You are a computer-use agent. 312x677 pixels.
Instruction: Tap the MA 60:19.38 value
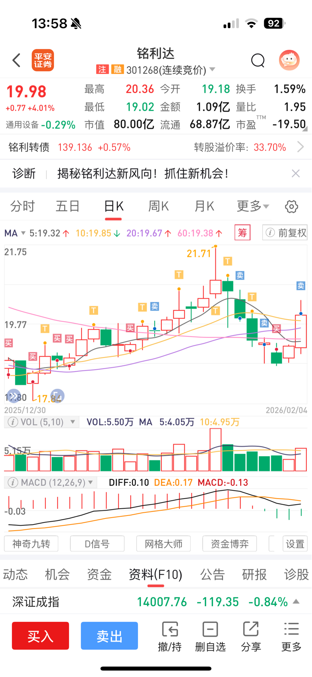[200, 233]
